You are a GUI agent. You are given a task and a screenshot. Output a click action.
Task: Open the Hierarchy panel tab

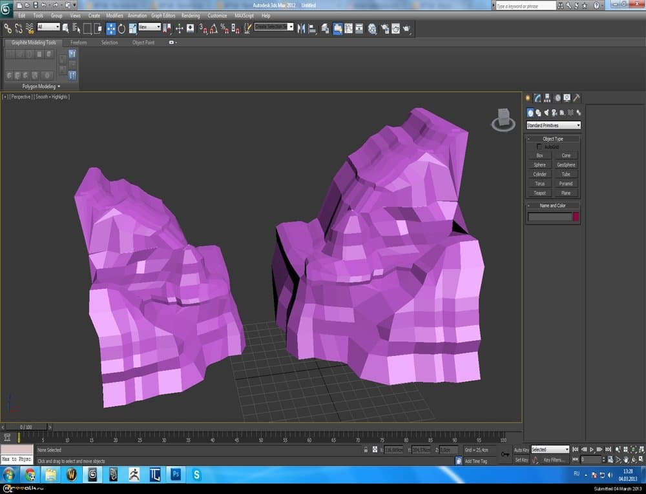[547, 98]
